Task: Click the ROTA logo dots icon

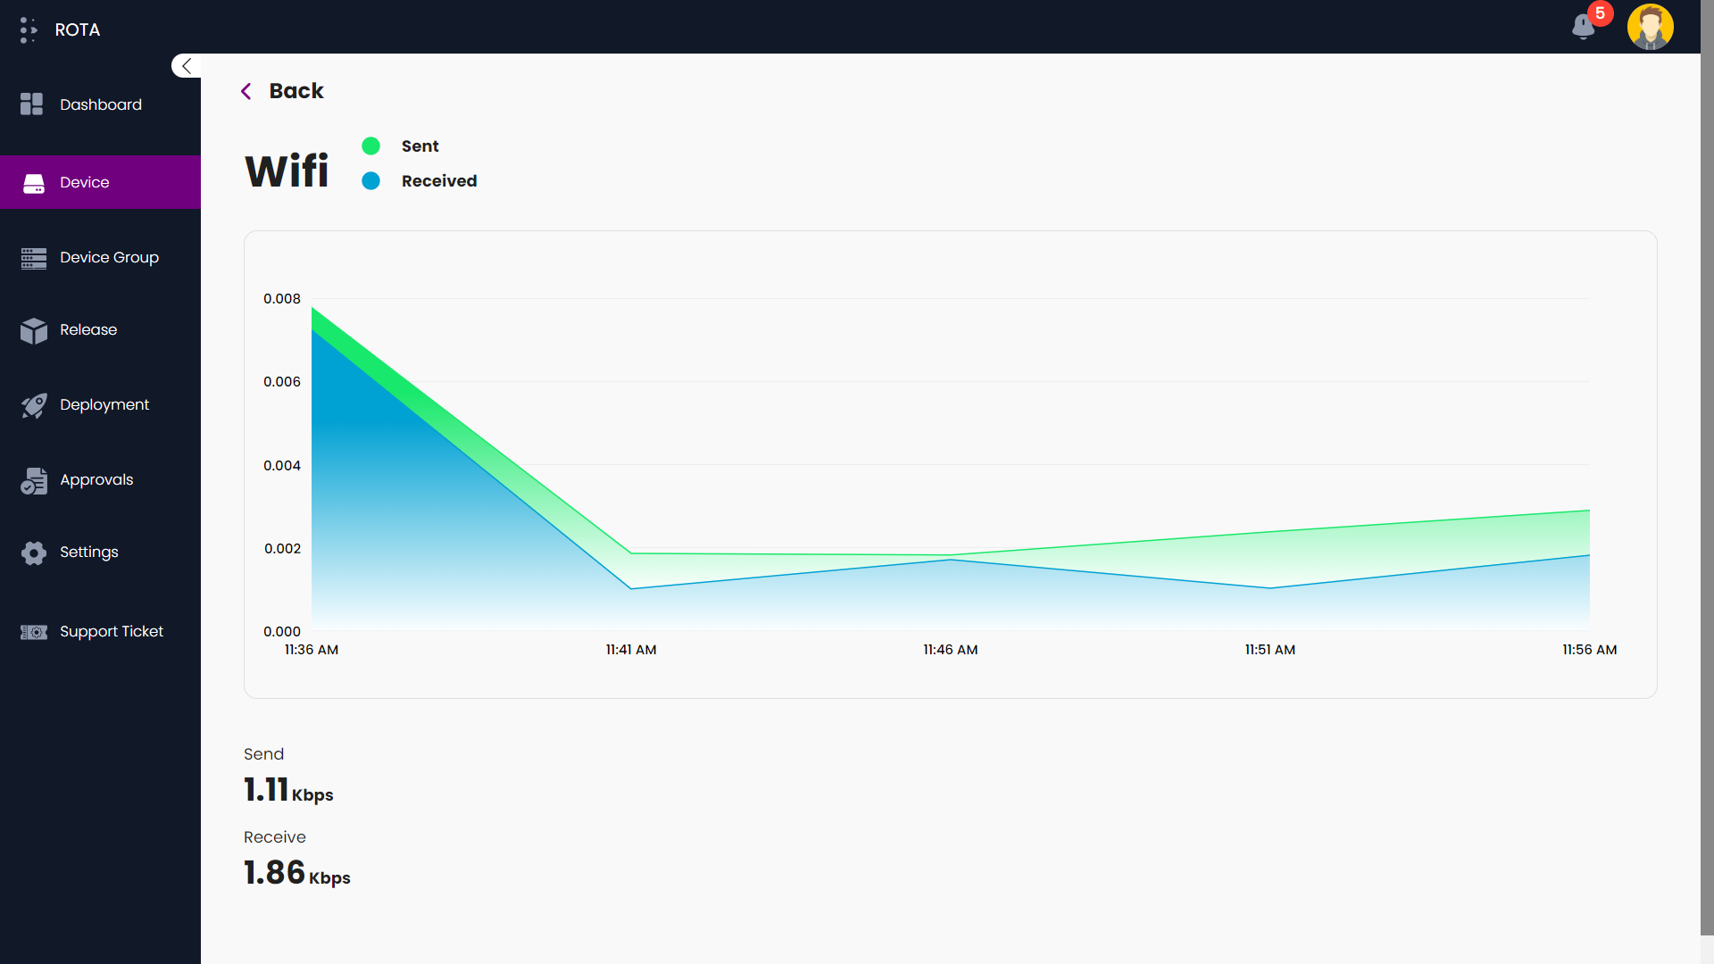Action: (29, 29)
